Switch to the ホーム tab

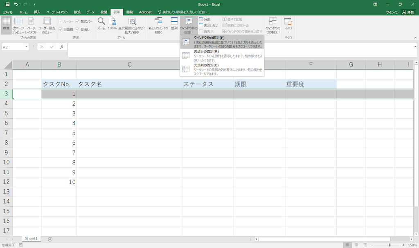click(23, 12)
